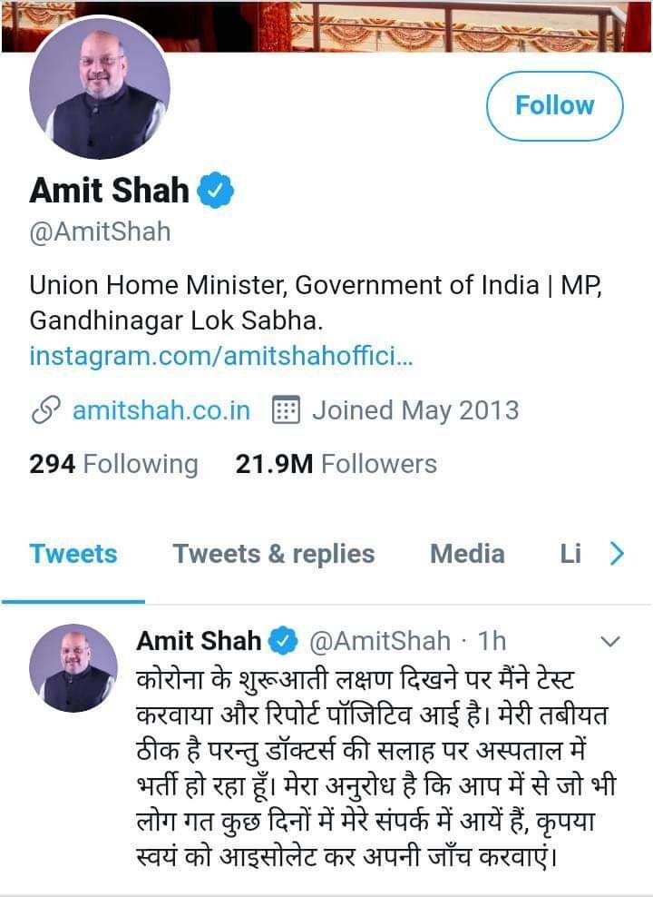Open @AmitShah handle in the tweet

(x=379, y=641)
